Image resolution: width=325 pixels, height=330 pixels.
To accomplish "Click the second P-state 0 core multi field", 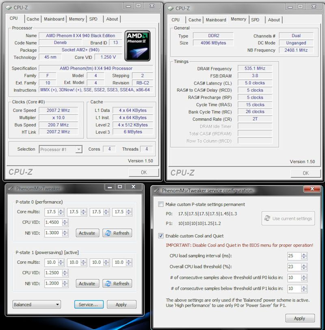I will click(x=74, y=212).
